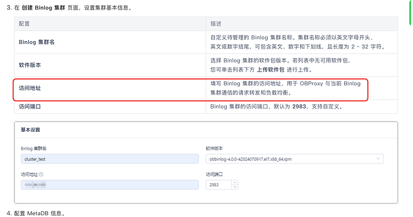Click the green scrollbar indicator at right edge
This screenshot has width=413, height=217.
coord(411,13)
